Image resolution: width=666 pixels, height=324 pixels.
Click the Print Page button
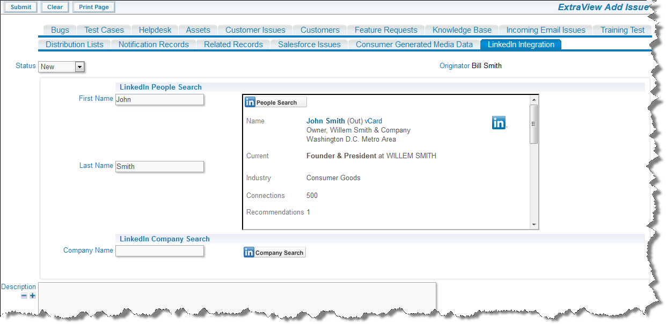coord(94,7)
